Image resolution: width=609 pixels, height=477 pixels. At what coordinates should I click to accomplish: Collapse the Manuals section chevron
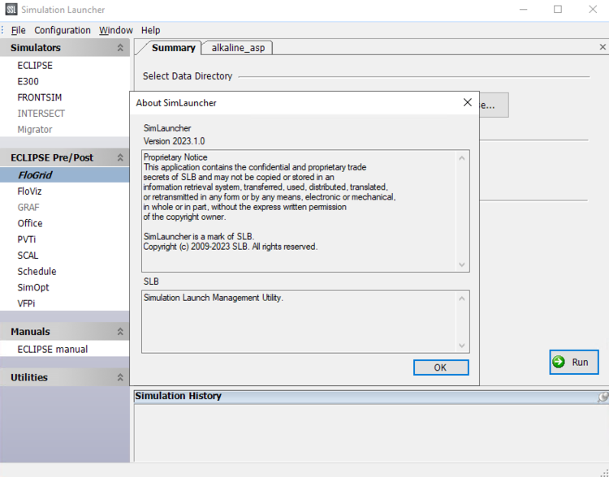[x=120, y=332]
